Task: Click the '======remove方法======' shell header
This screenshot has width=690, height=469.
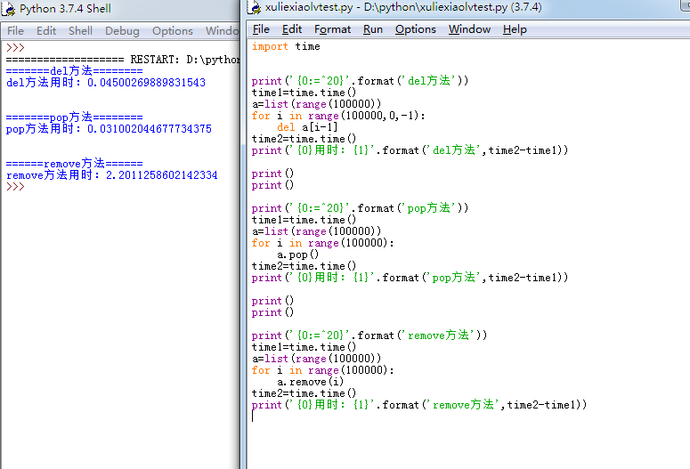Action: click(x=75, y=163)
